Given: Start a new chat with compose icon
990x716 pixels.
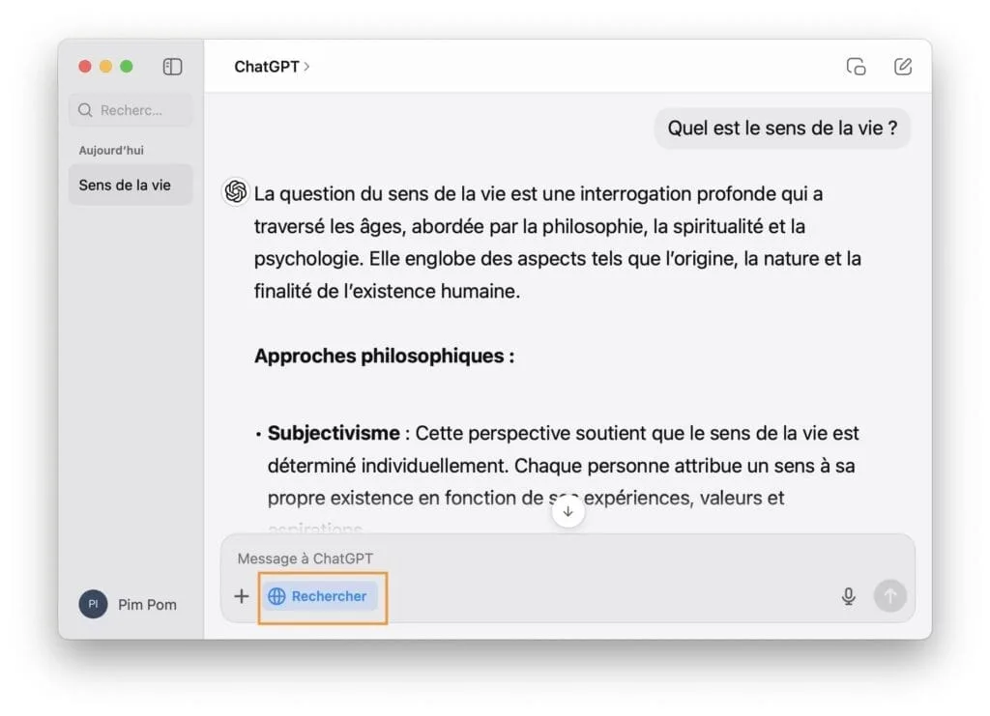Looking at the screenshot, I should (x=903, y=67).
